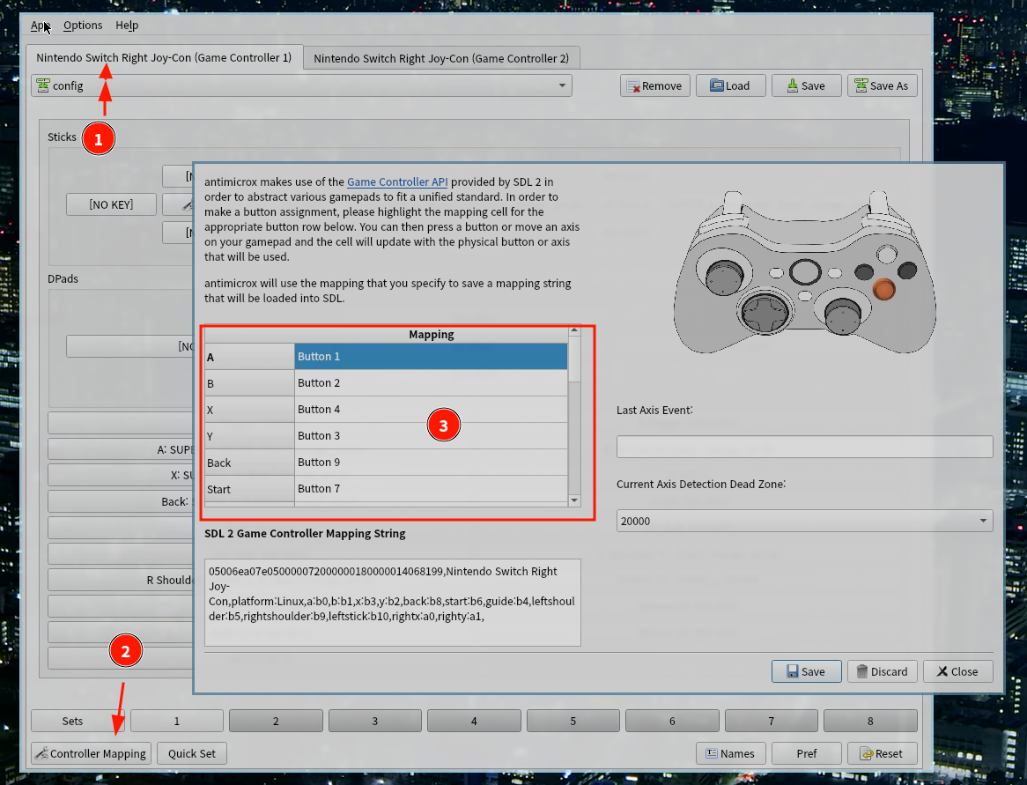The height and width of the screenshot is (785, 1027).
Task: Click the Last Axis Event field
Action: coord(804,447)
